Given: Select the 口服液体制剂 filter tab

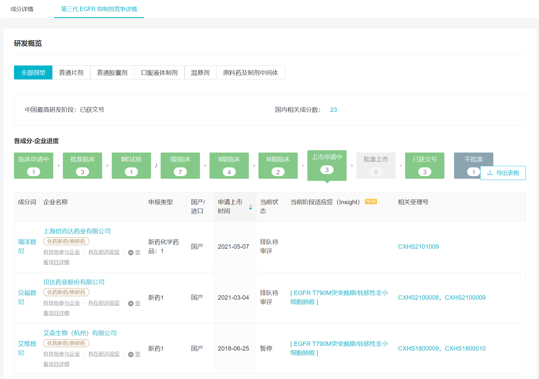Looking at the screenshot, I should pyautogui.click(x=159, y=72).
